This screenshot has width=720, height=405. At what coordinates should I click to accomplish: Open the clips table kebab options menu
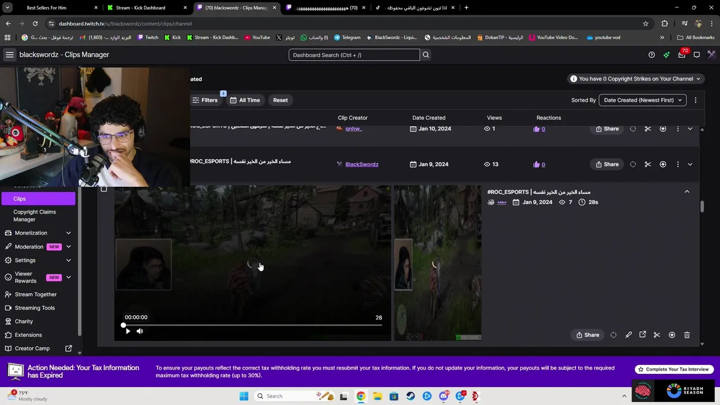pos(695,100)
